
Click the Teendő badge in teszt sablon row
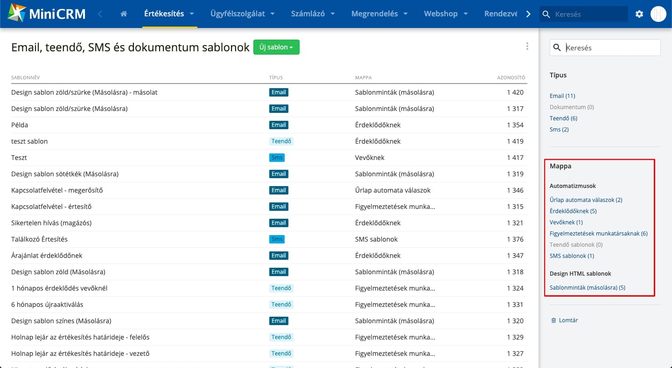[x=281, y=141]
